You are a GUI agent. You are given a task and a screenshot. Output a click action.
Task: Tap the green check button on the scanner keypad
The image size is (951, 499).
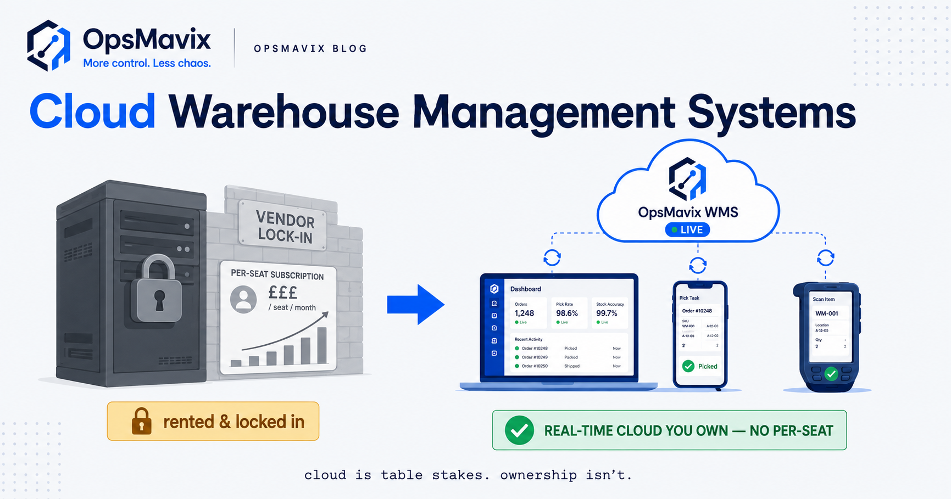pos(831,374)
